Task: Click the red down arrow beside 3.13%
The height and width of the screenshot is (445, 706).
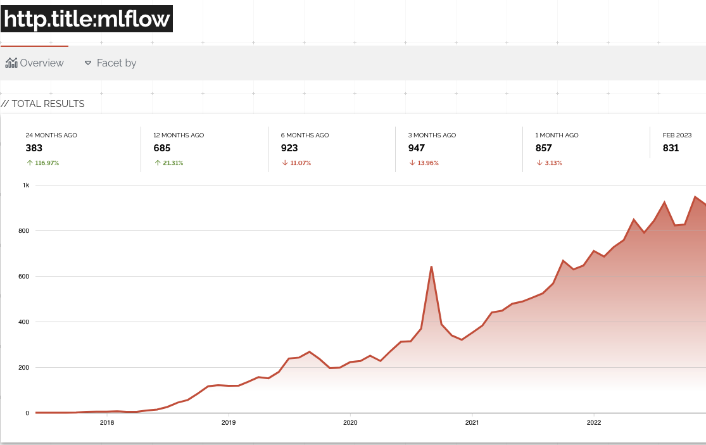Action: 540,163
